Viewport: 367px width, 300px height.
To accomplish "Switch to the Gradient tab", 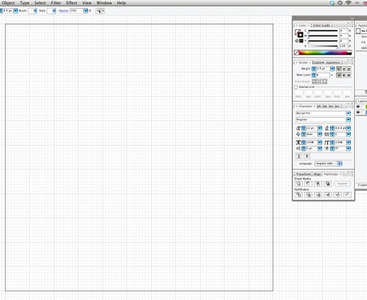I will pos(318,63).
